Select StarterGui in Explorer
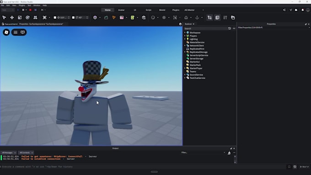The height and width of the screenshot is (175, 311). [195, 62]
